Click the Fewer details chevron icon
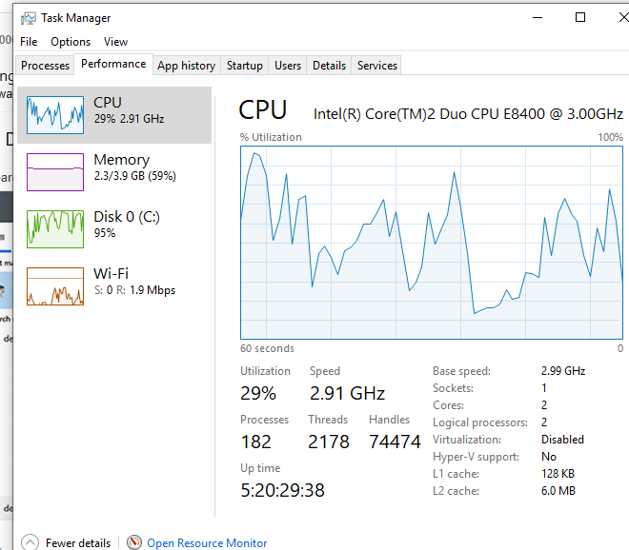Image resolution: width=629 pixels, height=550 pixels. click(30, 542)
